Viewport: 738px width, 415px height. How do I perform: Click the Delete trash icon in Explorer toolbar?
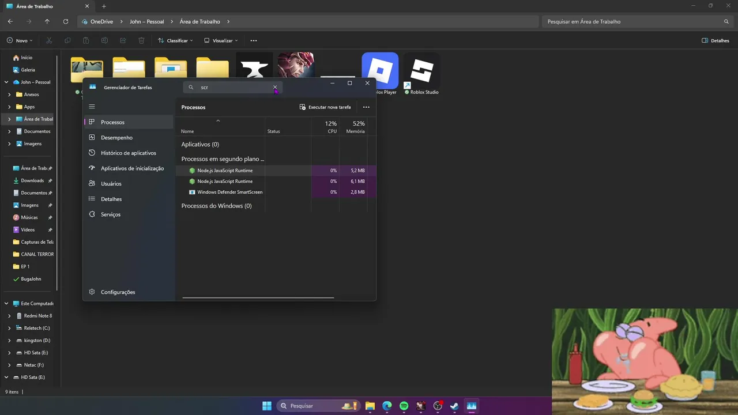point(141,40)
